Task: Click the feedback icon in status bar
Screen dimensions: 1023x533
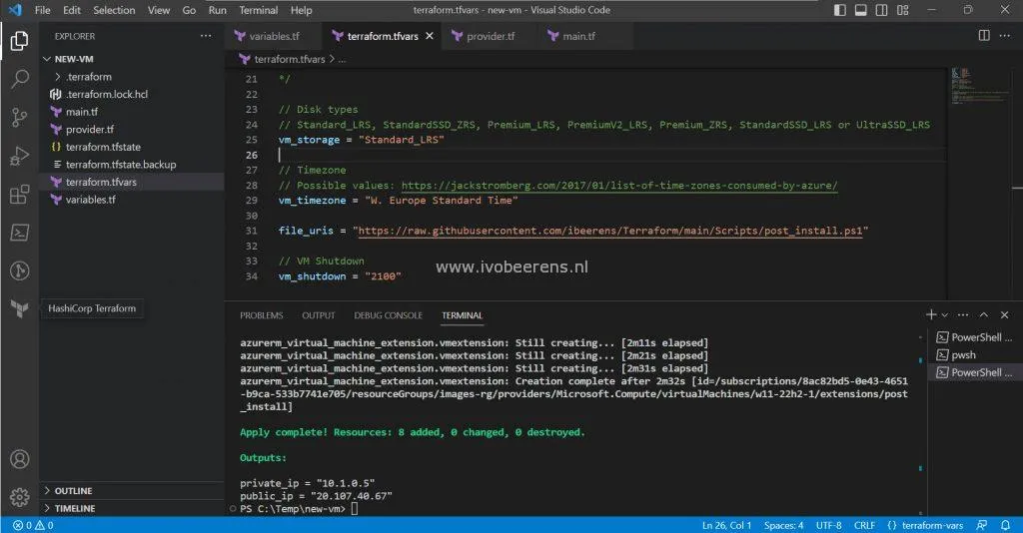Action: [982, 525]
